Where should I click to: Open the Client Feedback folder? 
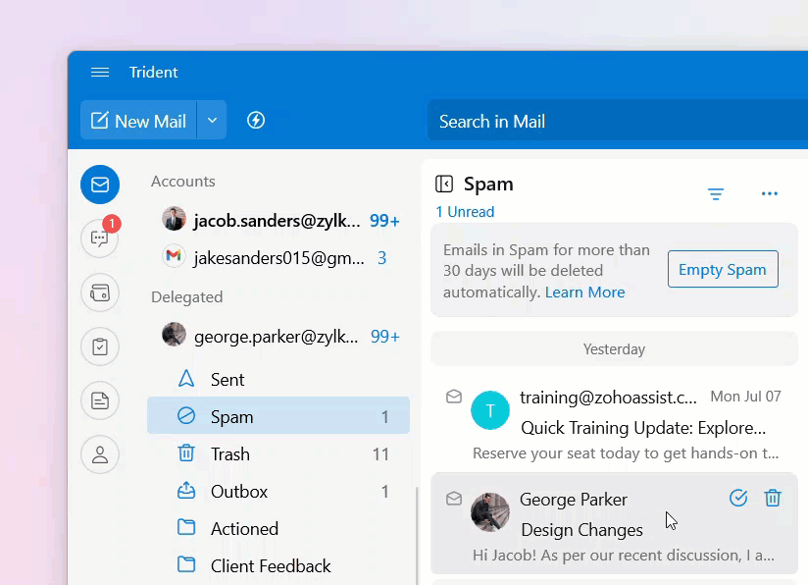(x=278, y=565)
